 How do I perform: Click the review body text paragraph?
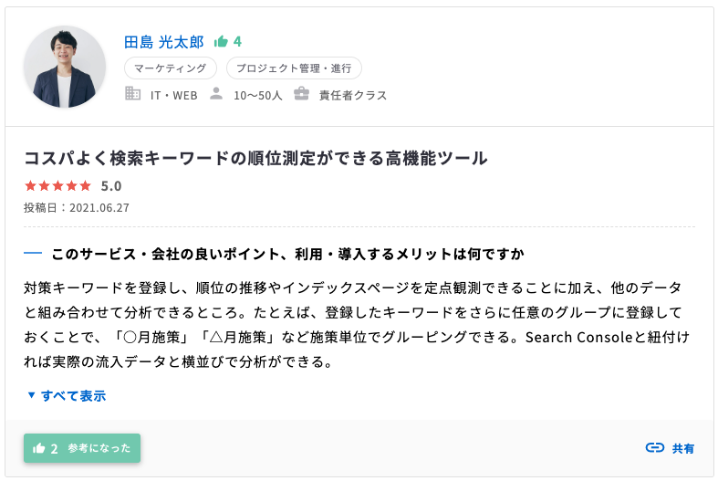(x=356, y=325)
